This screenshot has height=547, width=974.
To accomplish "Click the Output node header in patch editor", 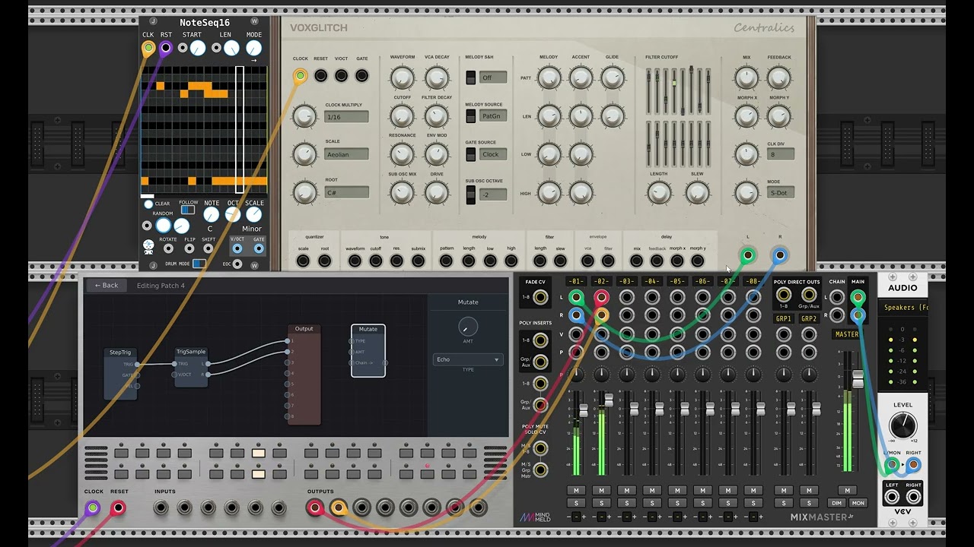I will point(304,329).
